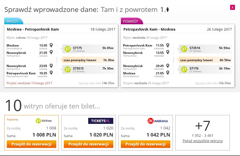Click the map pin next to Moskwa 21:05 arrival

point(168,73)
